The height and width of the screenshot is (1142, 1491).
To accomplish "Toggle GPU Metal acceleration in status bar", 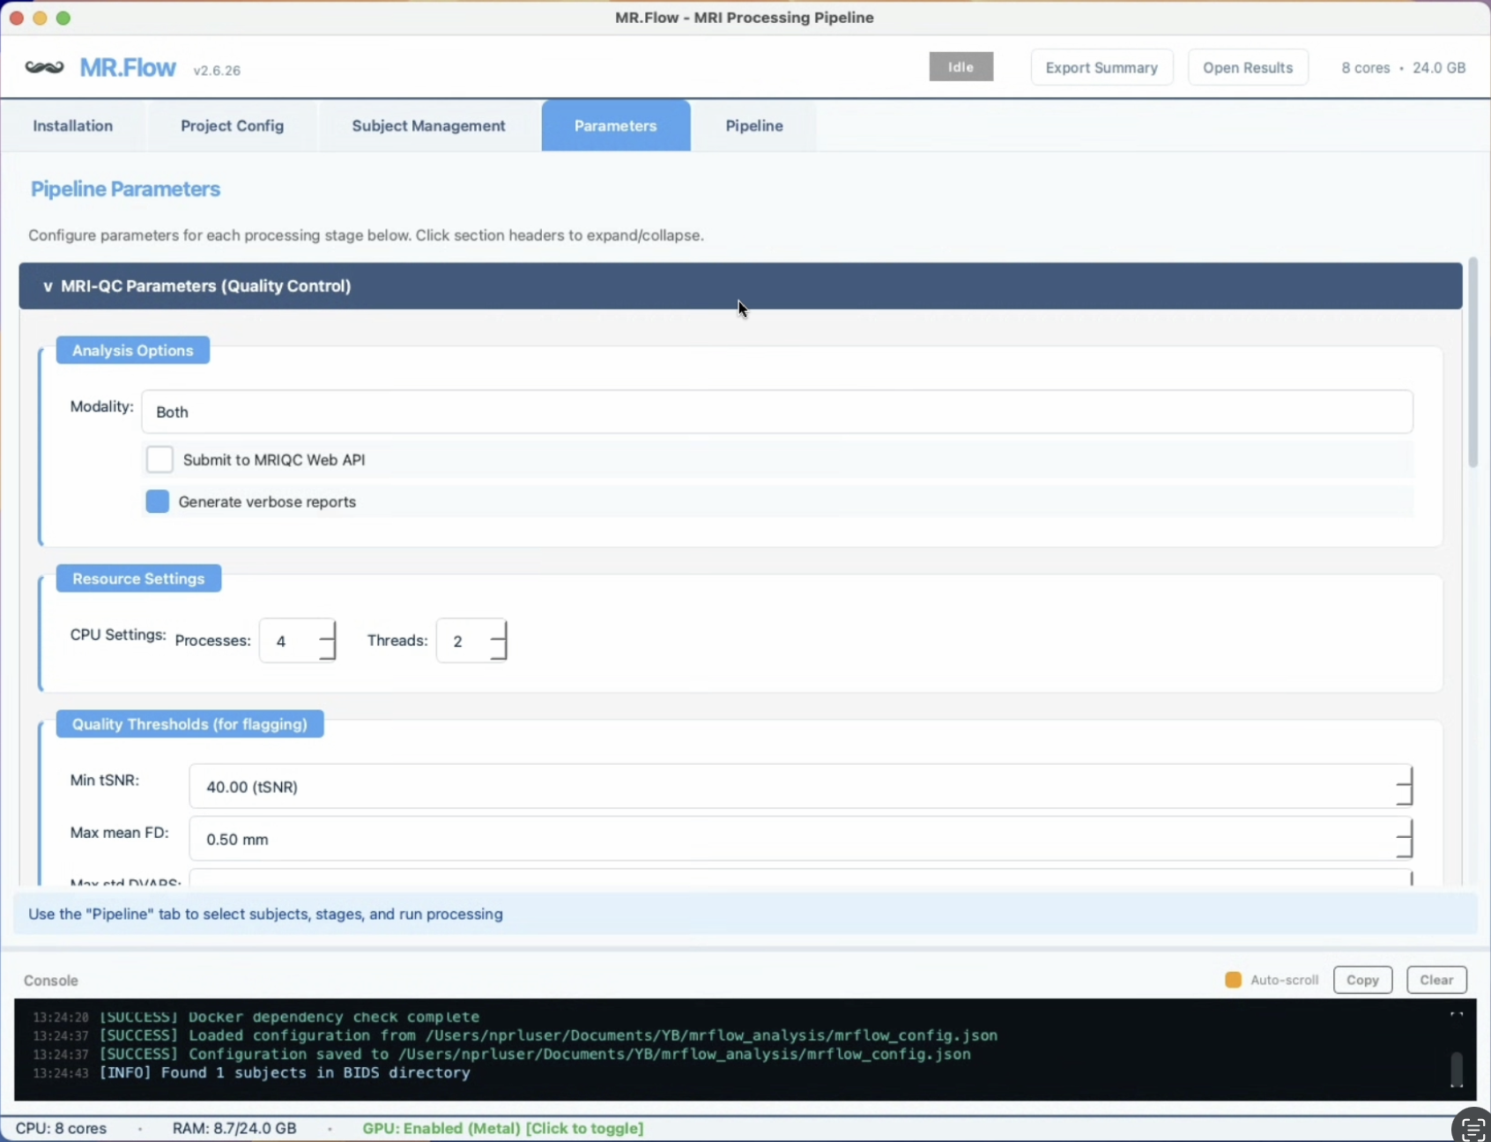I will (502, 1128).
